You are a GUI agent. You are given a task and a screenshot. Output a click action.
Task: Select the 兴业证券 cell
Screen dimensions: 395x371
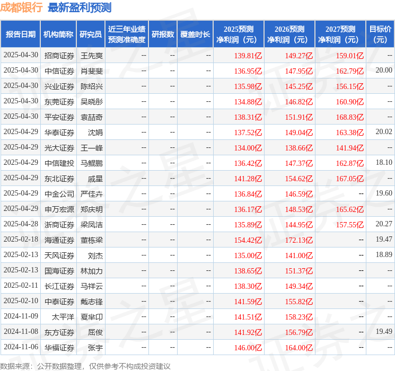point(59,86)
